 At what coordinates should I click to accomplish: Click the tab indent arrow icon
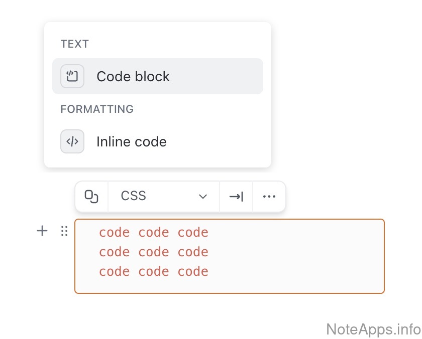click(236, 196)
